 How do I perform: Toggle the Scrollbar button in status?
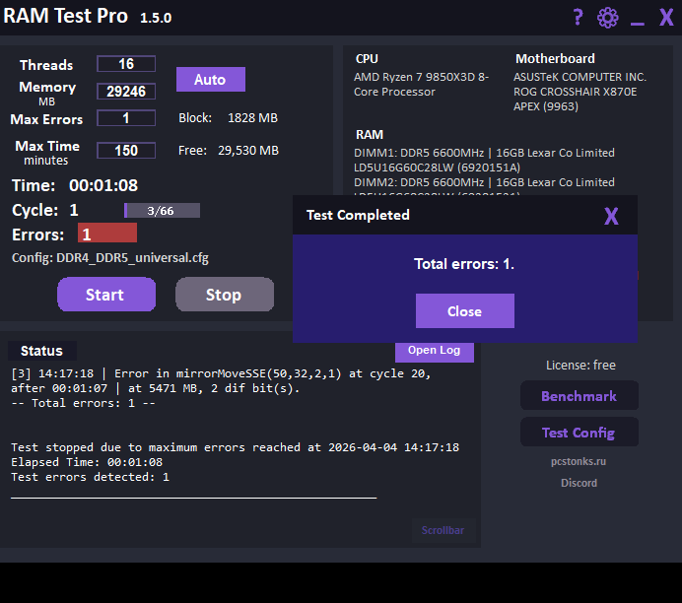[443, 530]
